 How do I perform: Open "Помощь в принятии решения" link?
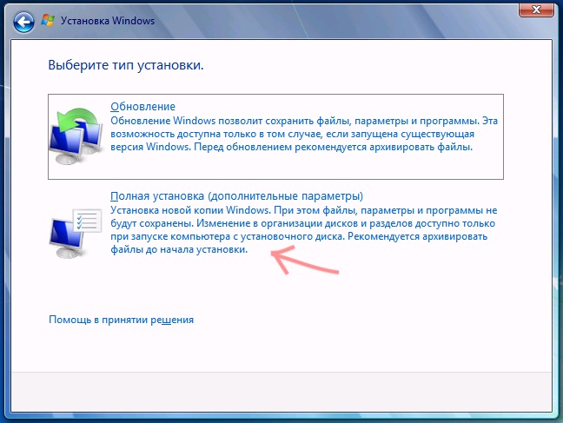tap(121, 320)
